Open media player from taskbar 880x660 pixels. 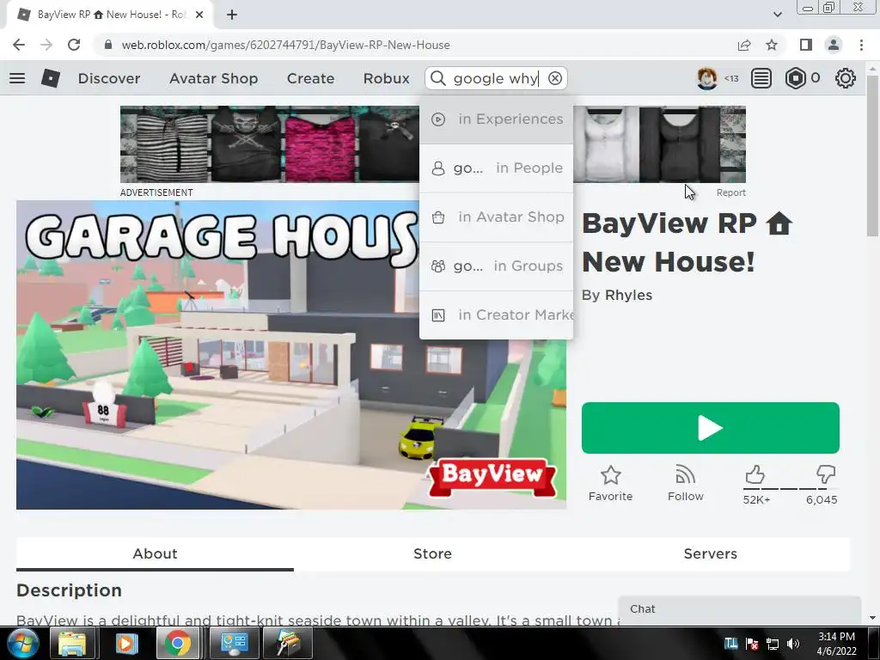click(125, 643)
